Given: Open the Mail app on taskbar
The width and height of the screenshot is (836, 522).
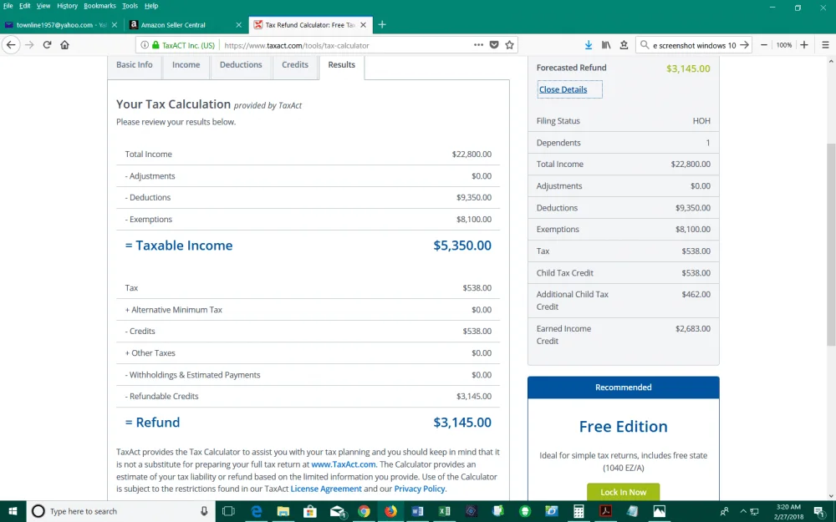Looking at the screenshot, I should click(x=337, y=511).
